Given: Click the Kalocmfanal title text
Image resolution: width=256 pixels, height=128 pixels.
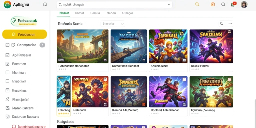Looking at the screenshot, I should click(x=159, y=66).
